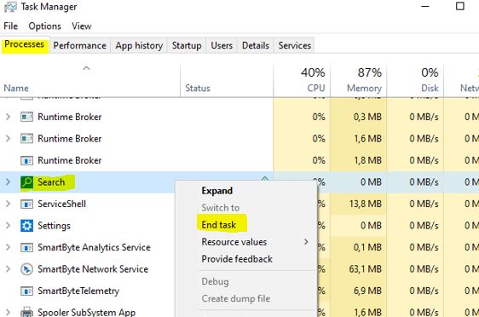This screenshot has width=479, height=317.
Task: Click the Settings gear process icon
Action: [26, 226]
